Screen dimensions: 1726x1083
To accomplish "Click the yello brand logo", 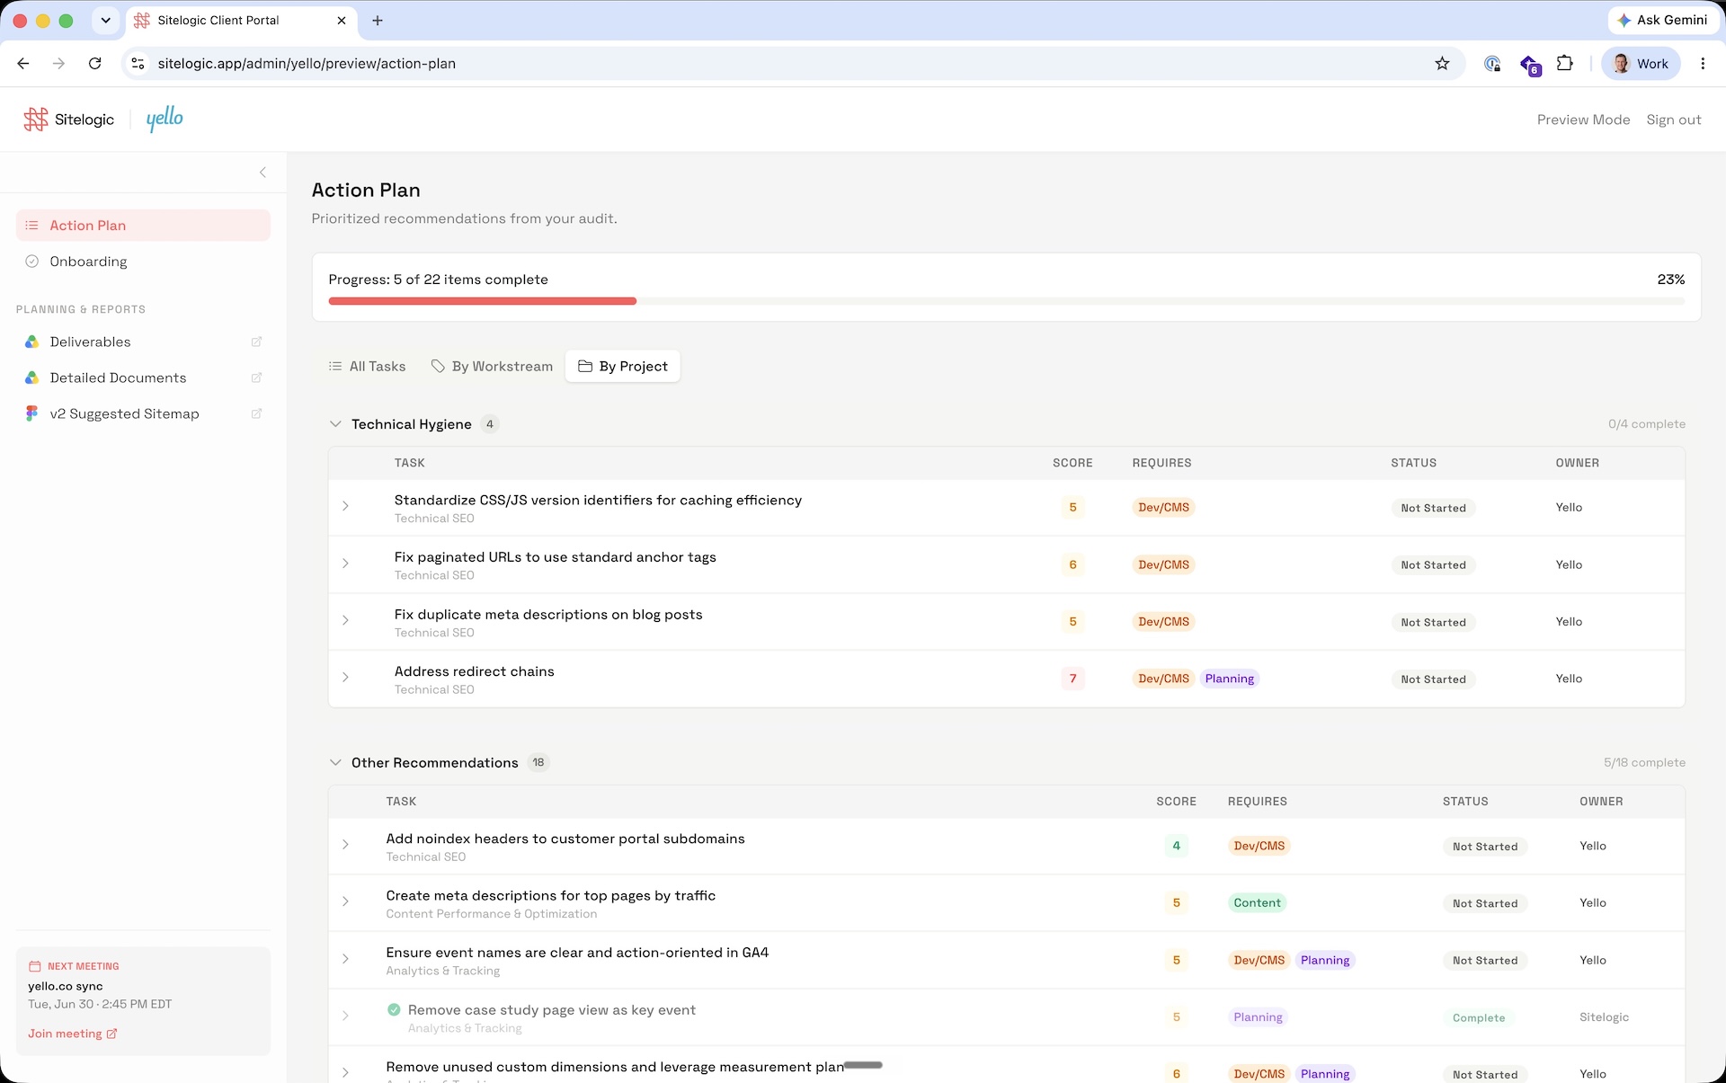I will pyautogui.click(x=165, y=120).
